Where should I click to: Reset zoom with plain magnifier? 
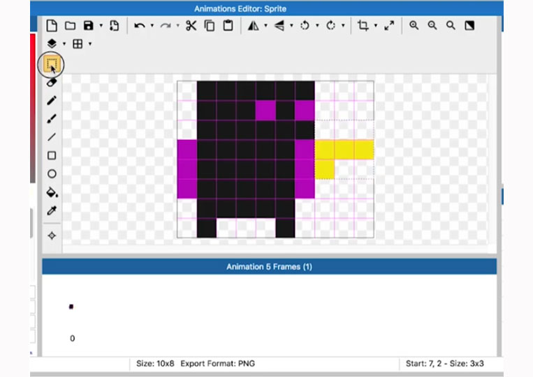point(451,25)
